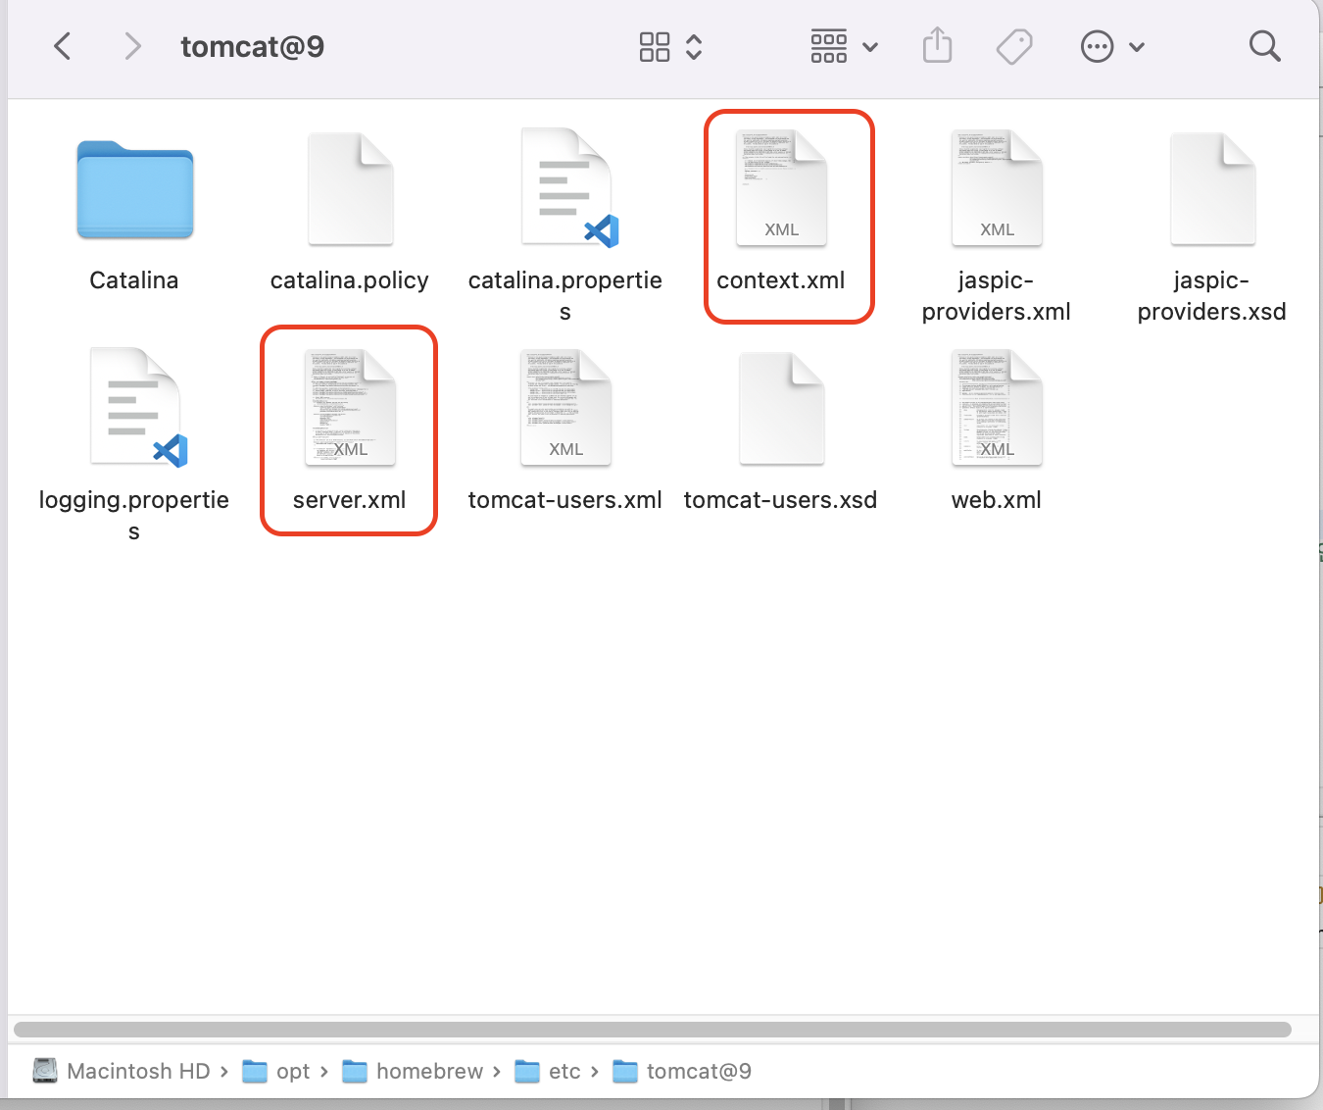
Task: Click the context.xml file name
Action: [781, 280]
